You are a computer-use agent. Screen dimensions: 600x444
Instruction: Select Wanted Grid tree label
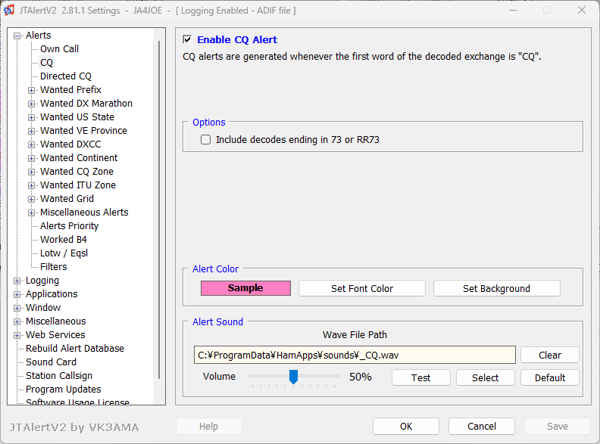pos(67,199)
